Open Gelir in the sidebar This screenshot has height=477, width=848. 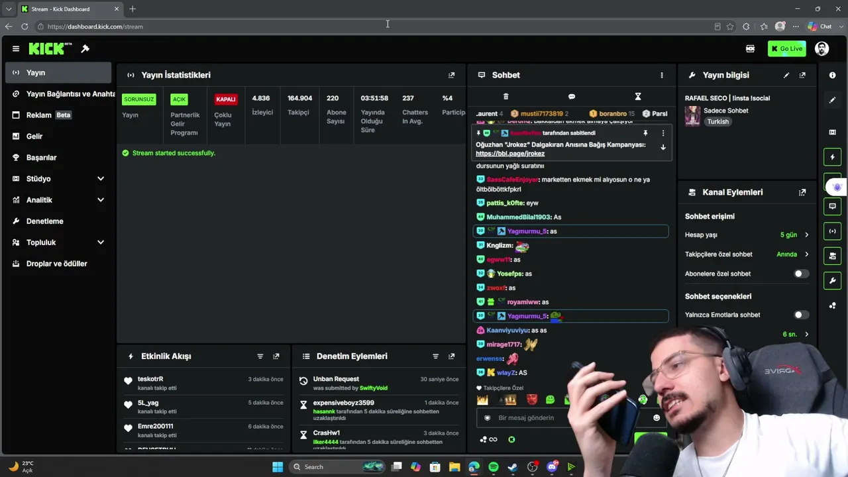[x=59, y=136]
